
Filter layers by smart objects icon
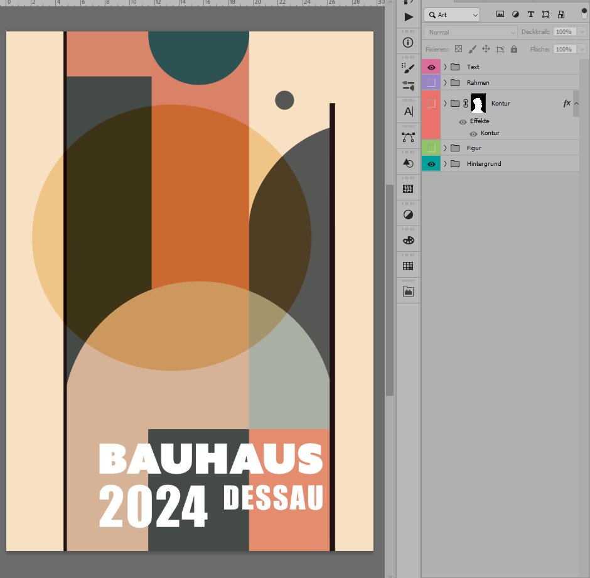[x=561, y=14]
